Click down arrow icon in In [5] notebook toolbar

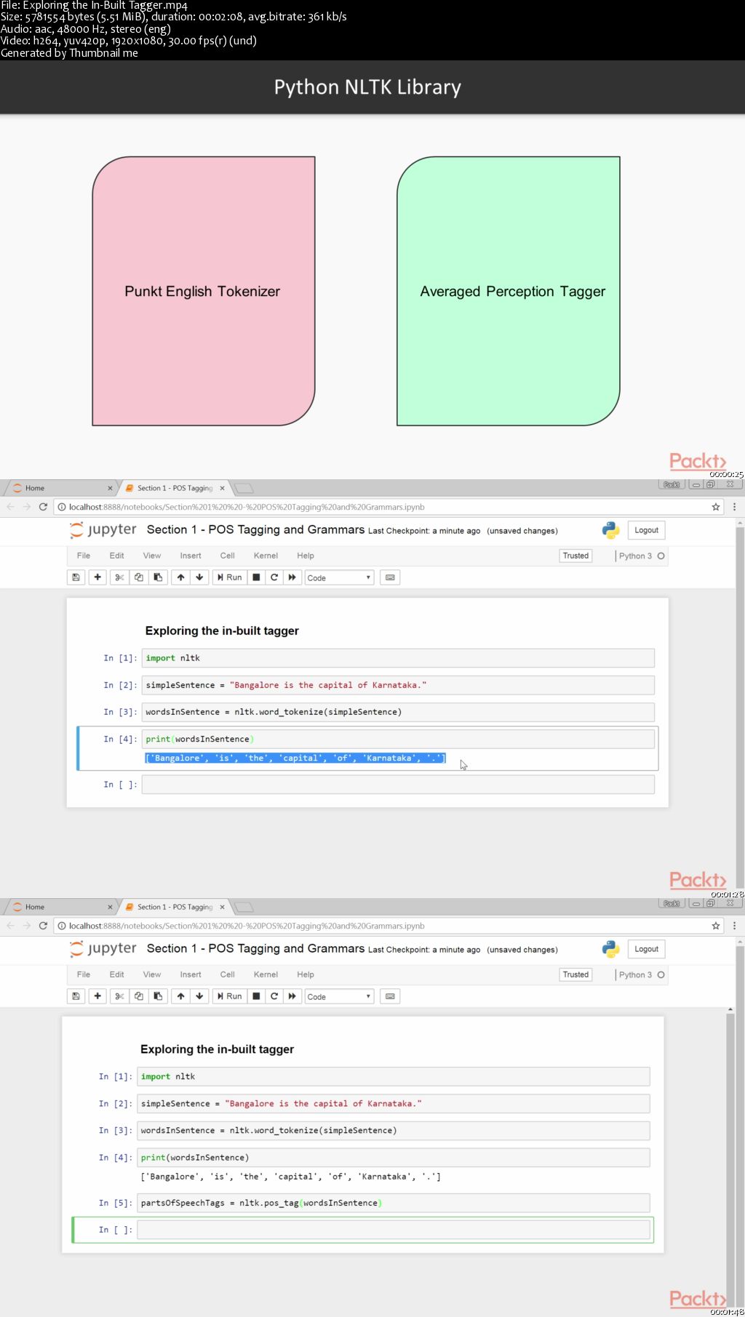[199, 996]
